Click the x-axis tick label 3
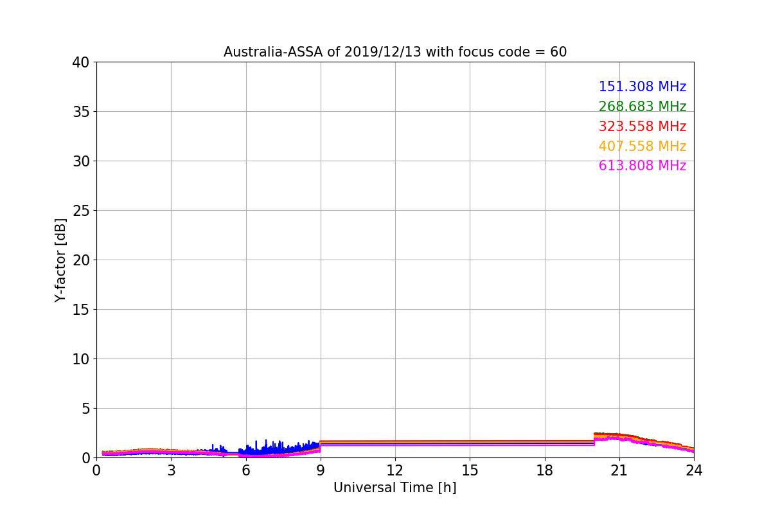 click(171, 470)
